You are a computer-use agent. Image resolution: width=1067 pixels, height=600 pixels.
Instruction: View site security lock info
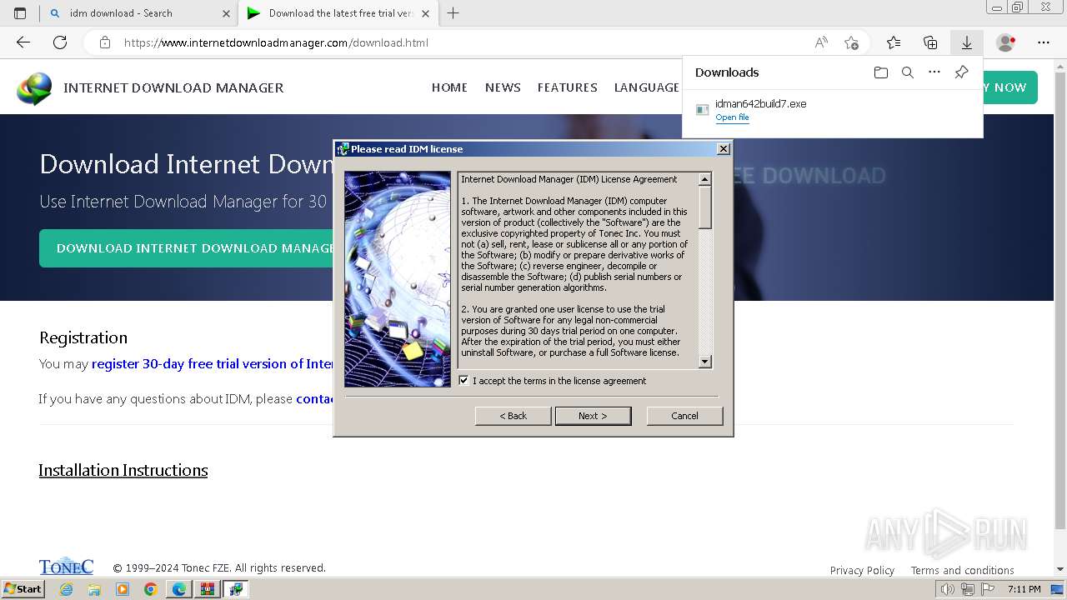(x=105, y=42)
